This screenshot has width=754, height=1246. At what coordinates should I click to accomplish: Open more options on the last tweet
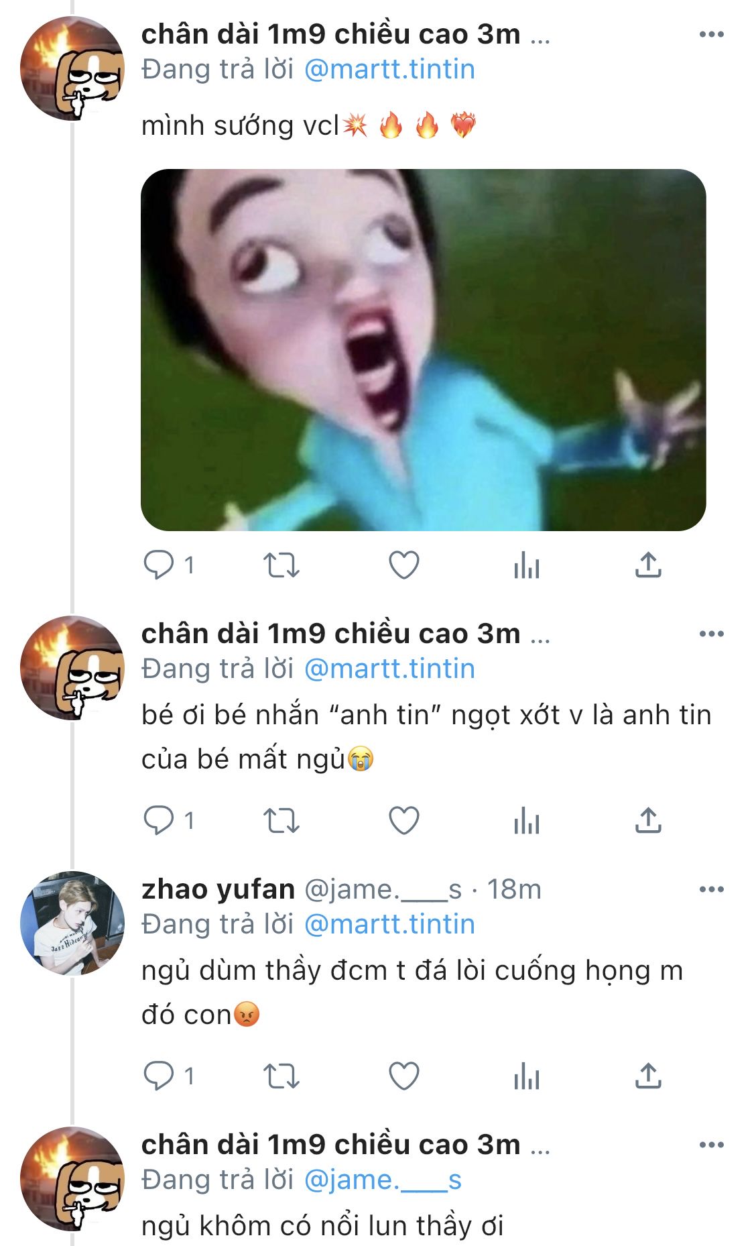click(x=711, y=1145)
